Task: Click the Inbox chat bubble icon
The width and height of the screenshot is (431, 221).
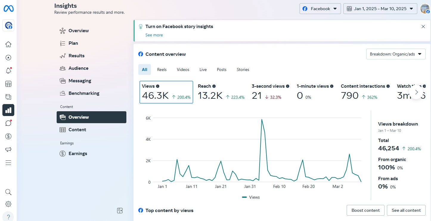Action: point(8,123)
